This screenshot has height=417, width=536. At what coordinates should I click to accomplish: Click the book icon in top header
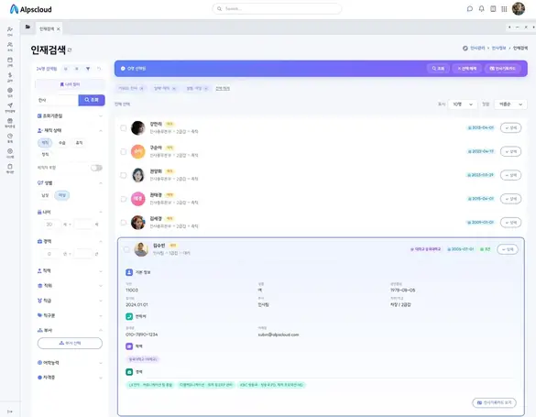(x=493, y=9)
